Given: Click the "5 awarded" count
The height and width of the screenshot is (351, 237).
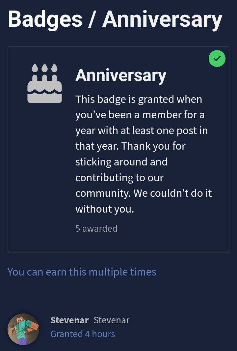Looking at the screenshot, I should point(96,228).
